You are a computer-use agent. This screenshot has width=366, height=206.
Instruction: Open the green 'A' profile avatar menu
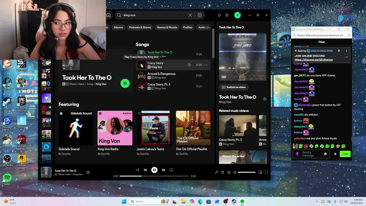coord(237,15)
